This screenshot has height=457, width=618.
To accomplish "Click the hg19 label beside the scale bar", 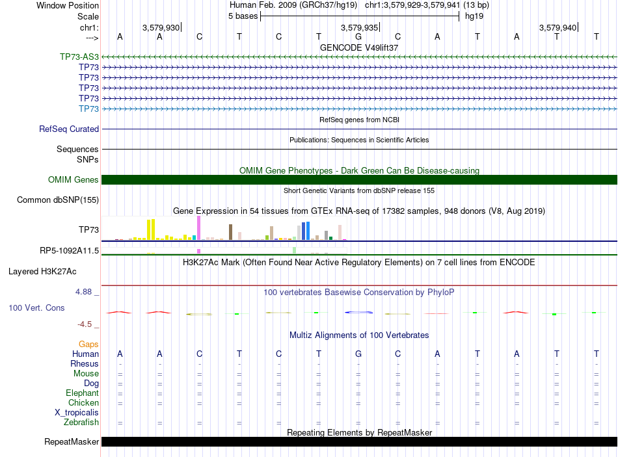I will [x=474, y=16].
